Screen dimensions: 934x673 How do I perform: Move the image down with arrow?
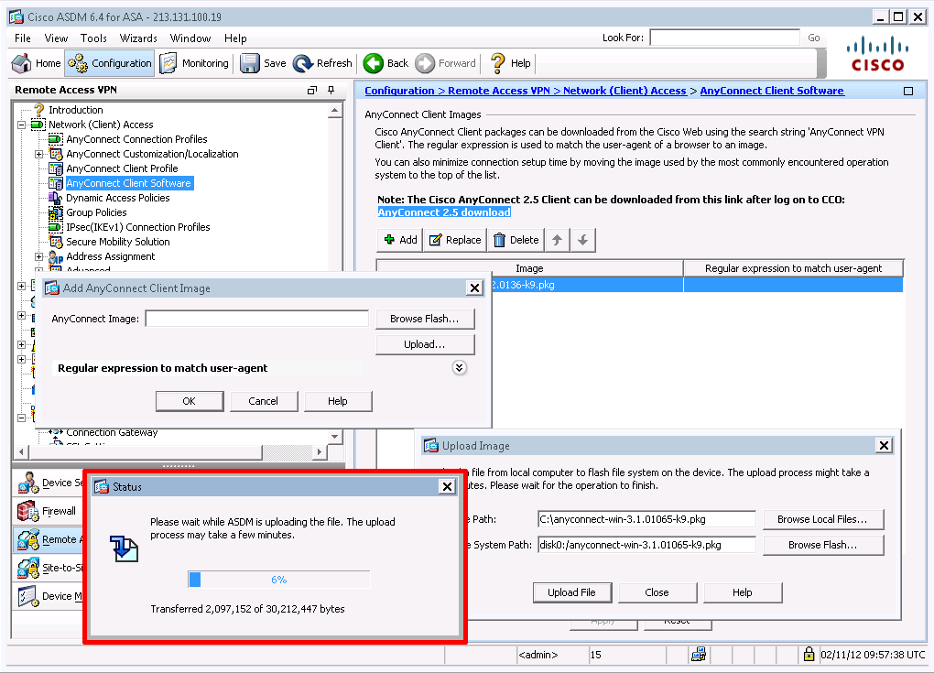[x=583, y=240]
